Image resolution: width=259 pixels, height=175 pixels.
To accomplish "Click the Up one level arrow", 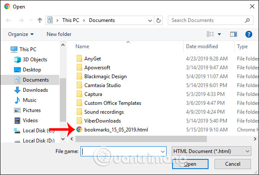I will tap(39, 20).
